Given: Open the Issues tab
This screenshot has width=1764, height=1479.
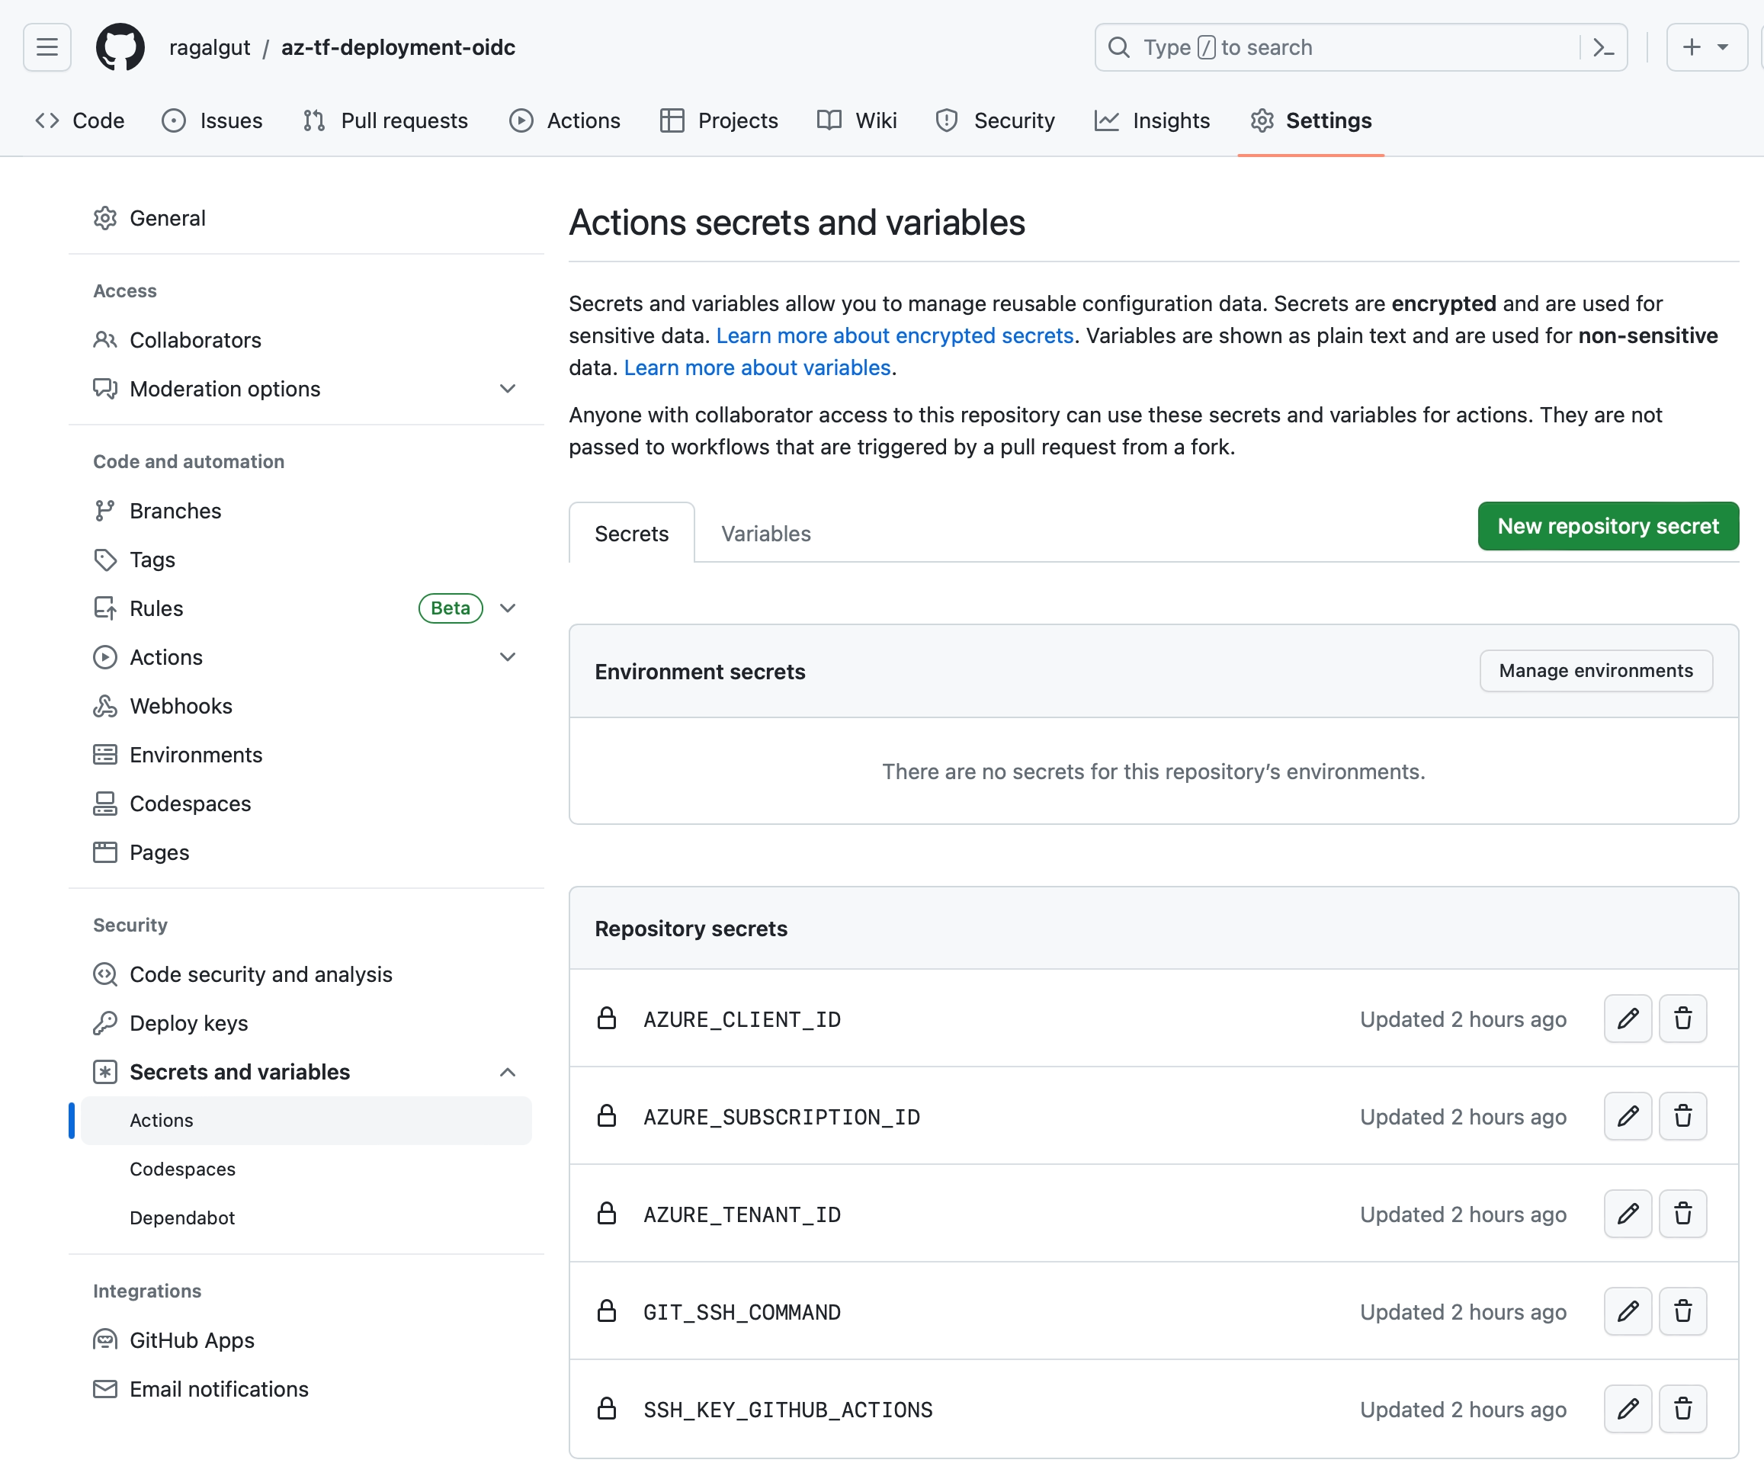Looking at the screenshot, I should pos(212,120).
